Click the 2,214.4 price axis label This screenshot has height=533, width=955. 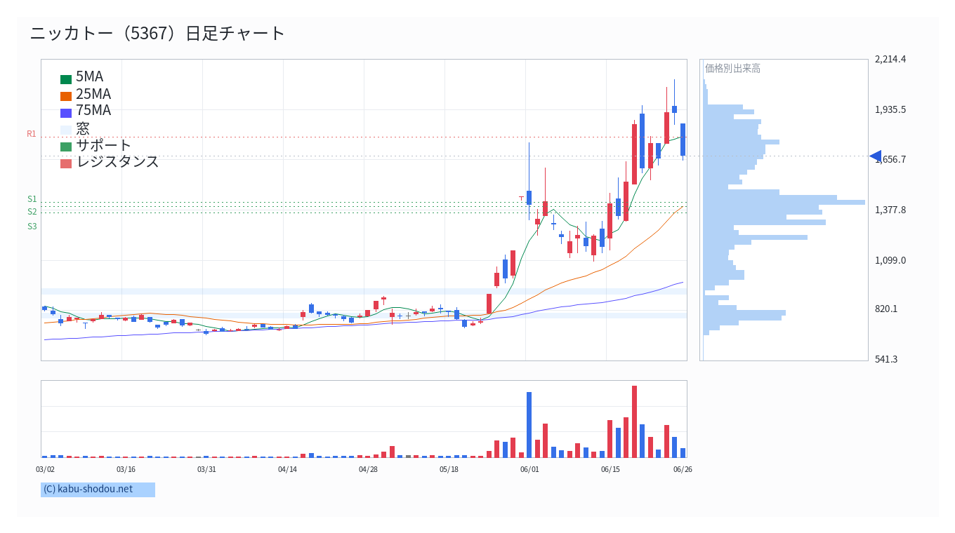click(890, 59)
